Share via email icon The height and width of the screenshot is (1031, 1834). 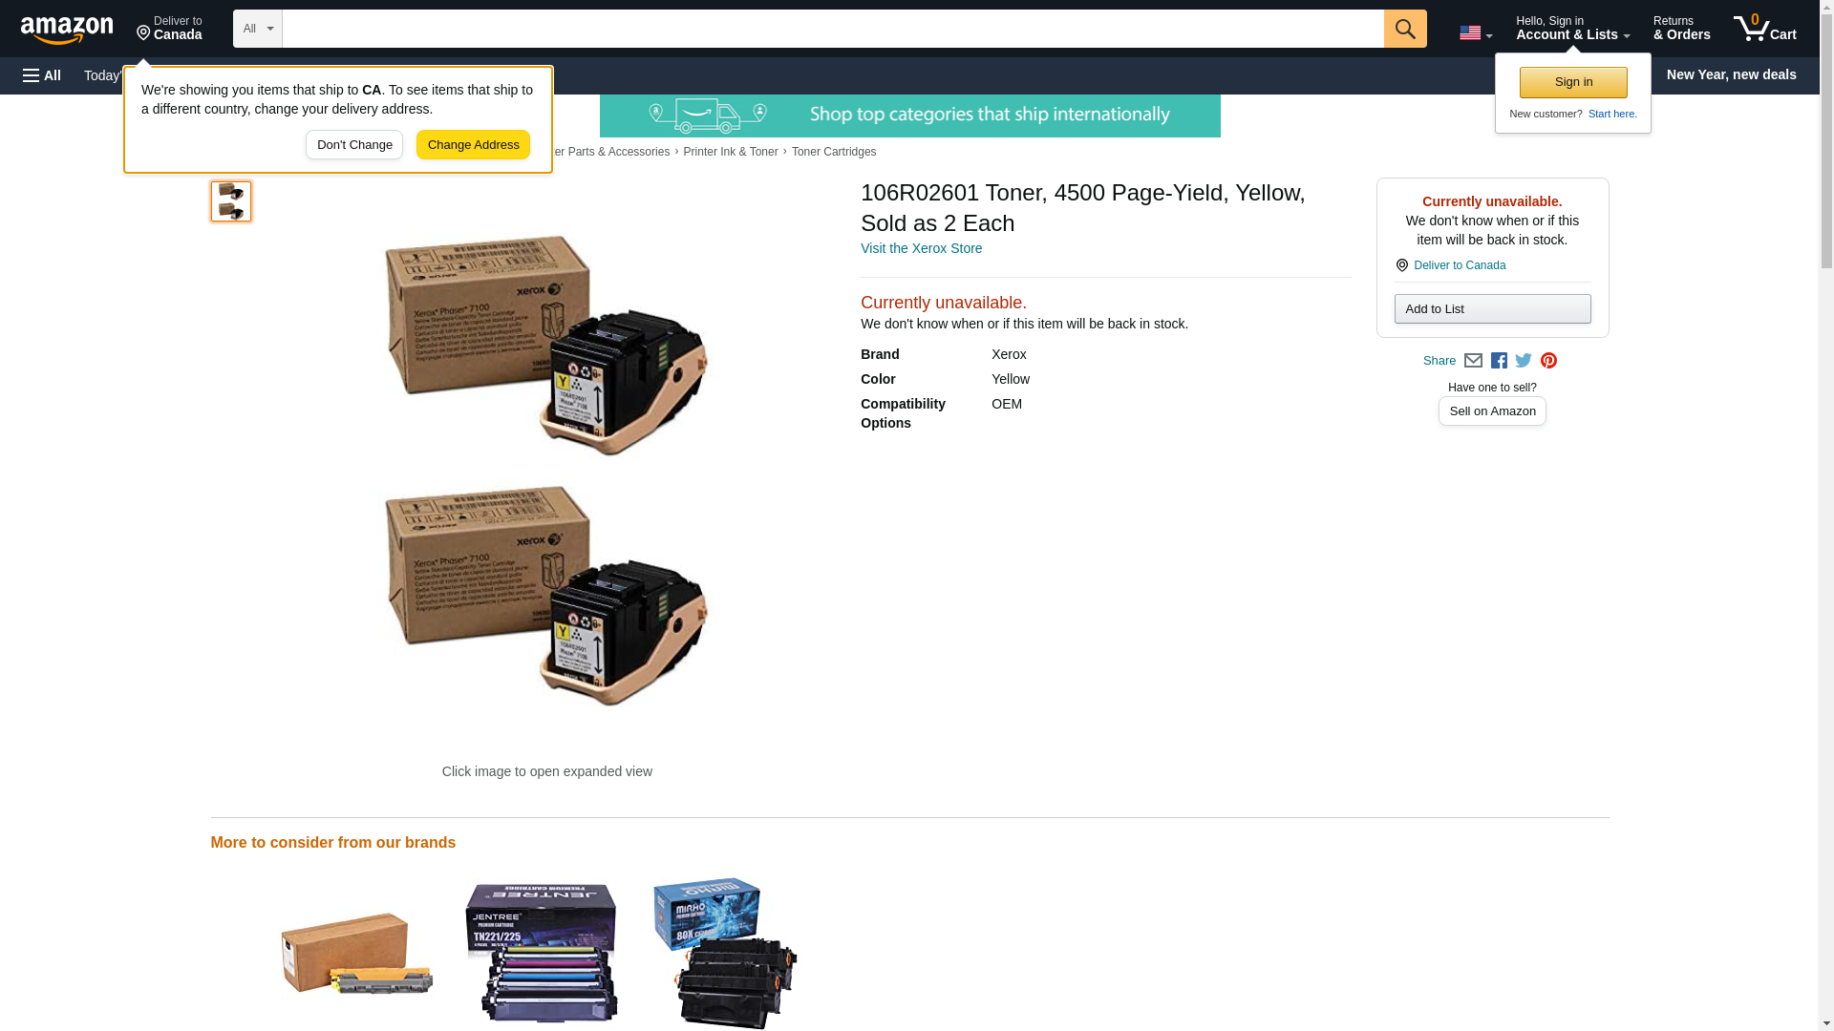[1473, 361]
